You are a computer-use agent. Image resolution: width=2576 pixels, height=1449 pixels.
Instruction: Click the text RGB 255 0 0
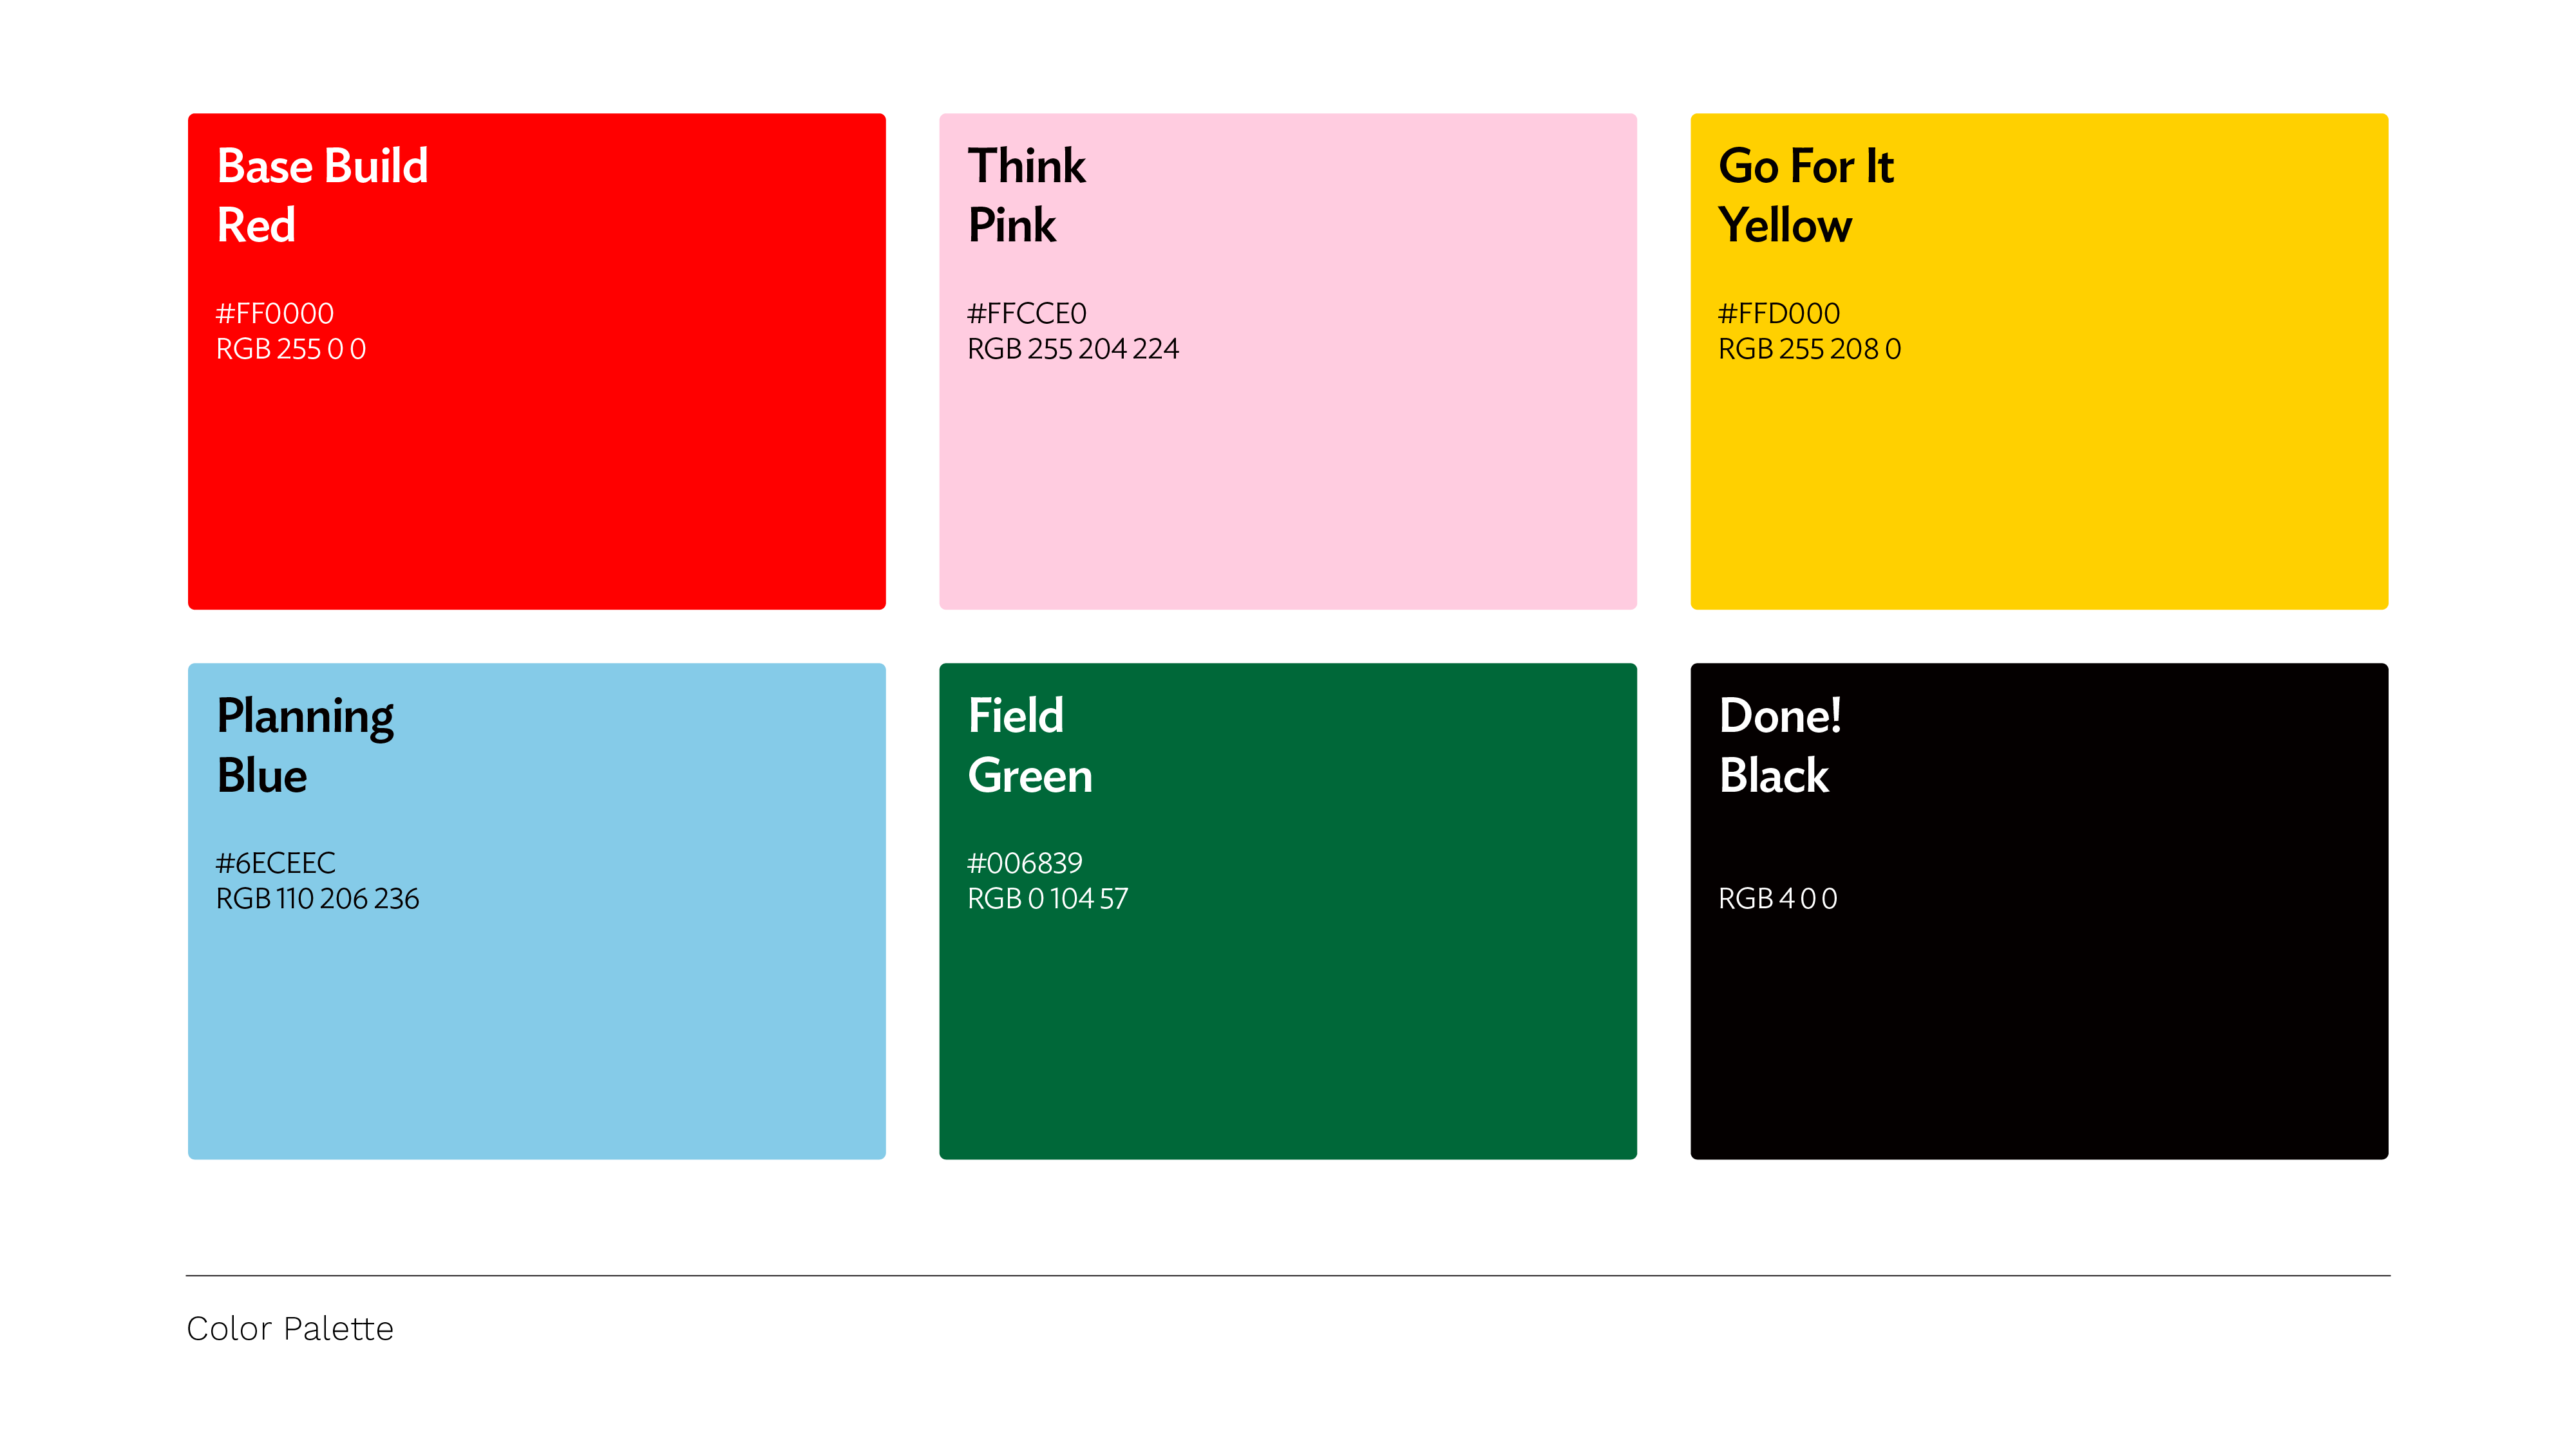pos(291,349)
